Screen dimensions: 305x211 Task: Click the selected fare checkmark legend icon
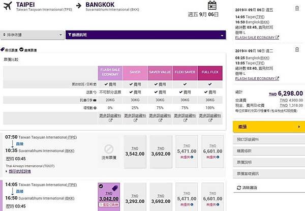pos(21,50)
